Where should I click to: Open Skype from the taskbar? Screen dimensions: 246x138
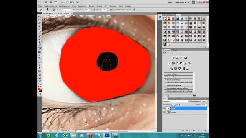point(99,135)
